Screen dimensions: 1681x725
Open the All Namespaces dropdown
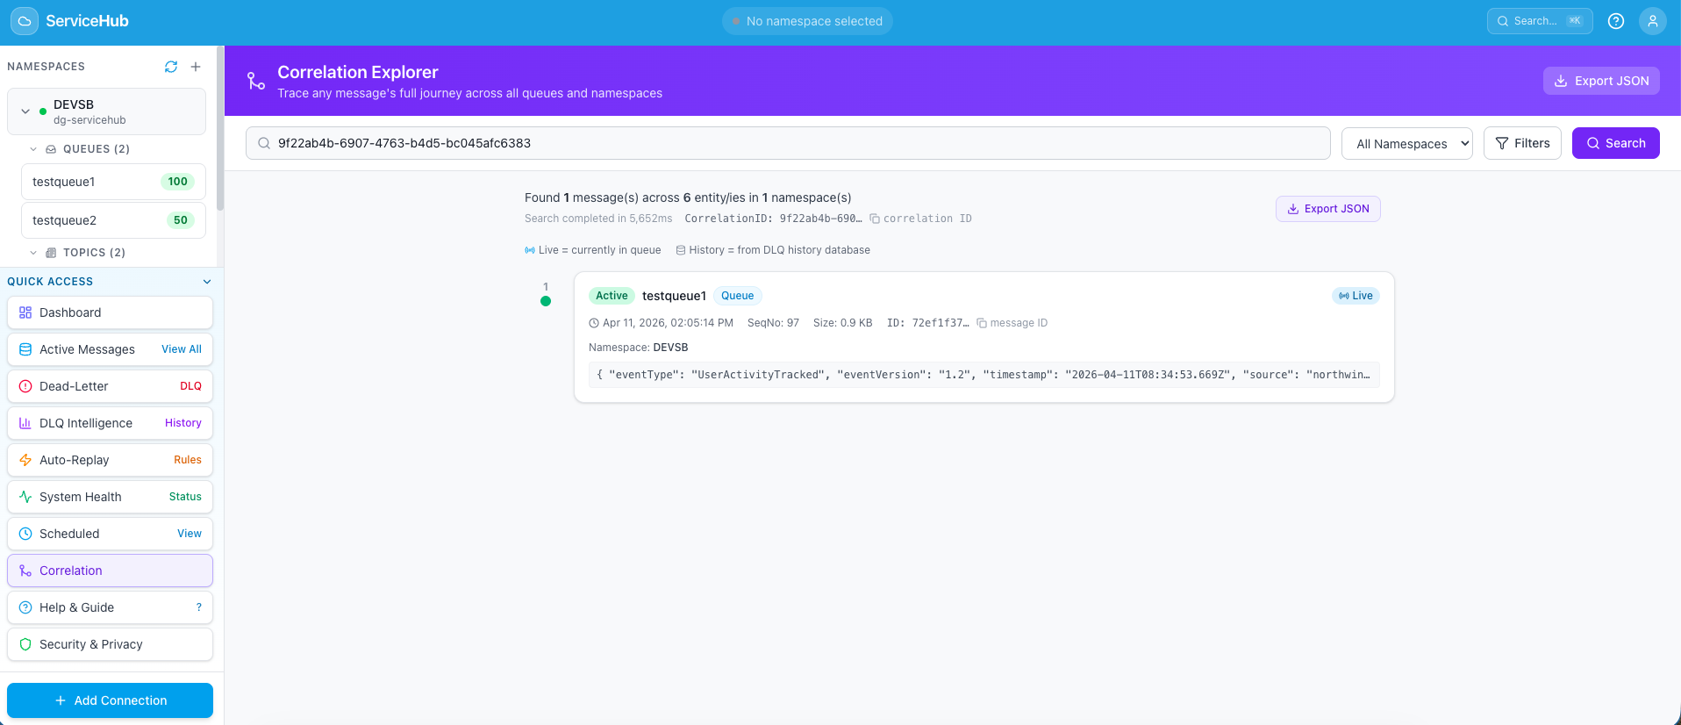[x=1406, y=143]
